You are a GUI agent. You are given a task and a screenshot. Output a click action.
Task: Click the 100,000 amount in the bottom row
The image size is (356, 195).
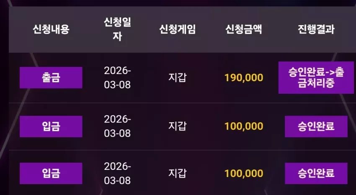(244, 174)
